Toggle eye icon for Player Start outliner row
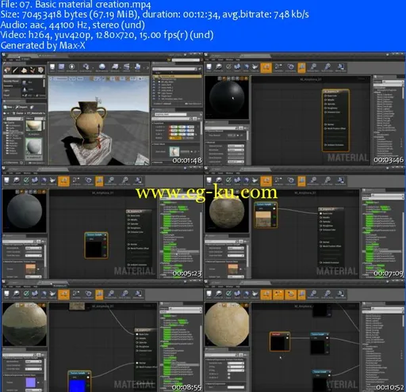 [155, 96]
